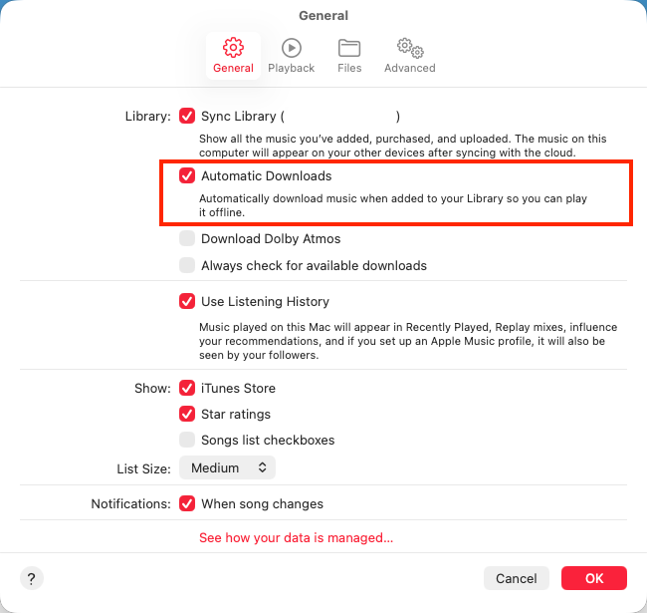The width and height of the screenshot is (647, 613).
Task: Follow See how your data is managed link
Action: (x=296, y=538)
